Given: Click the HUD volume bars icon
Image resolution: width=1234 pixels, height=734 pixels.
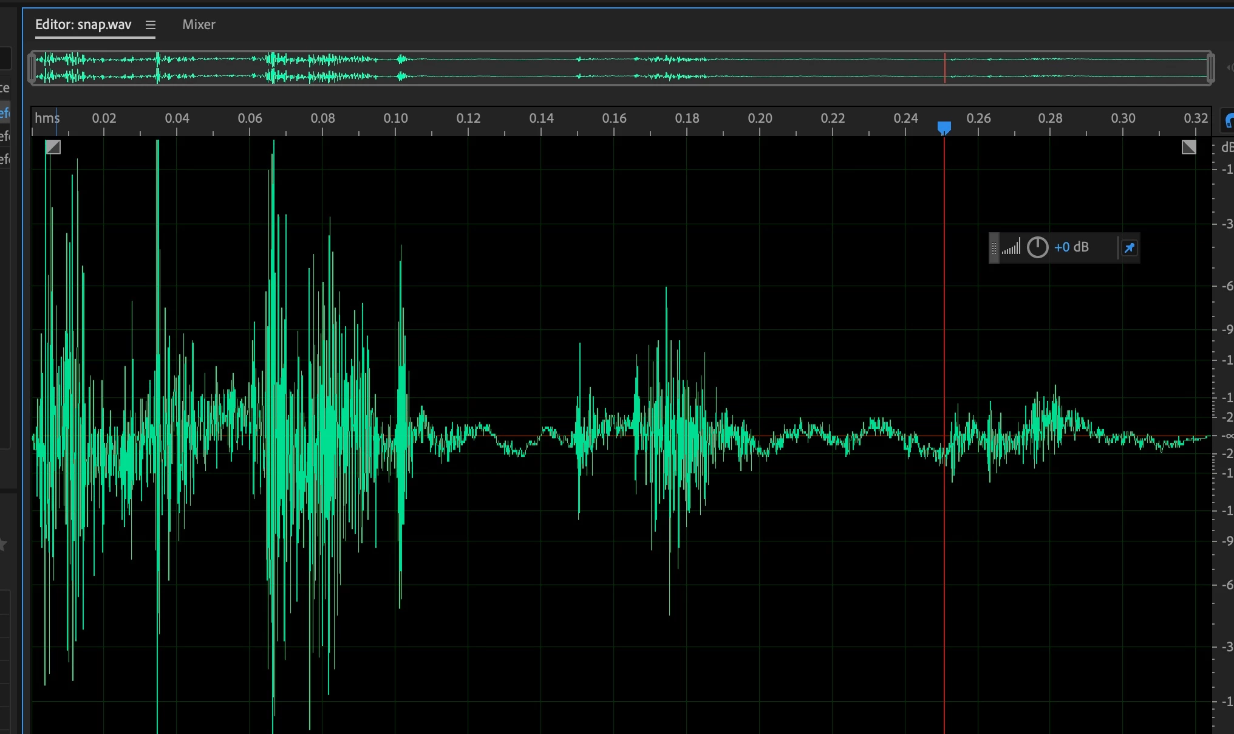Looking at the screenshot, I should (x=1011, y=248).
